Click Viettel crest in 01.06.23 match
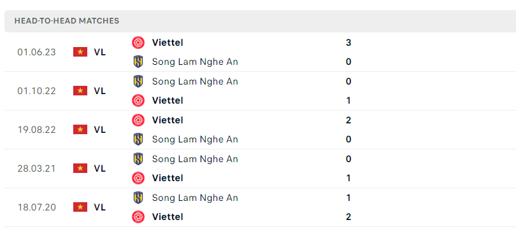 point(138,43)
